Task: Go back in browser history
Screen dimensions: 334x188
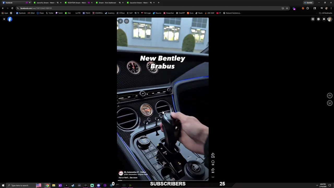Action: point(3,8)
